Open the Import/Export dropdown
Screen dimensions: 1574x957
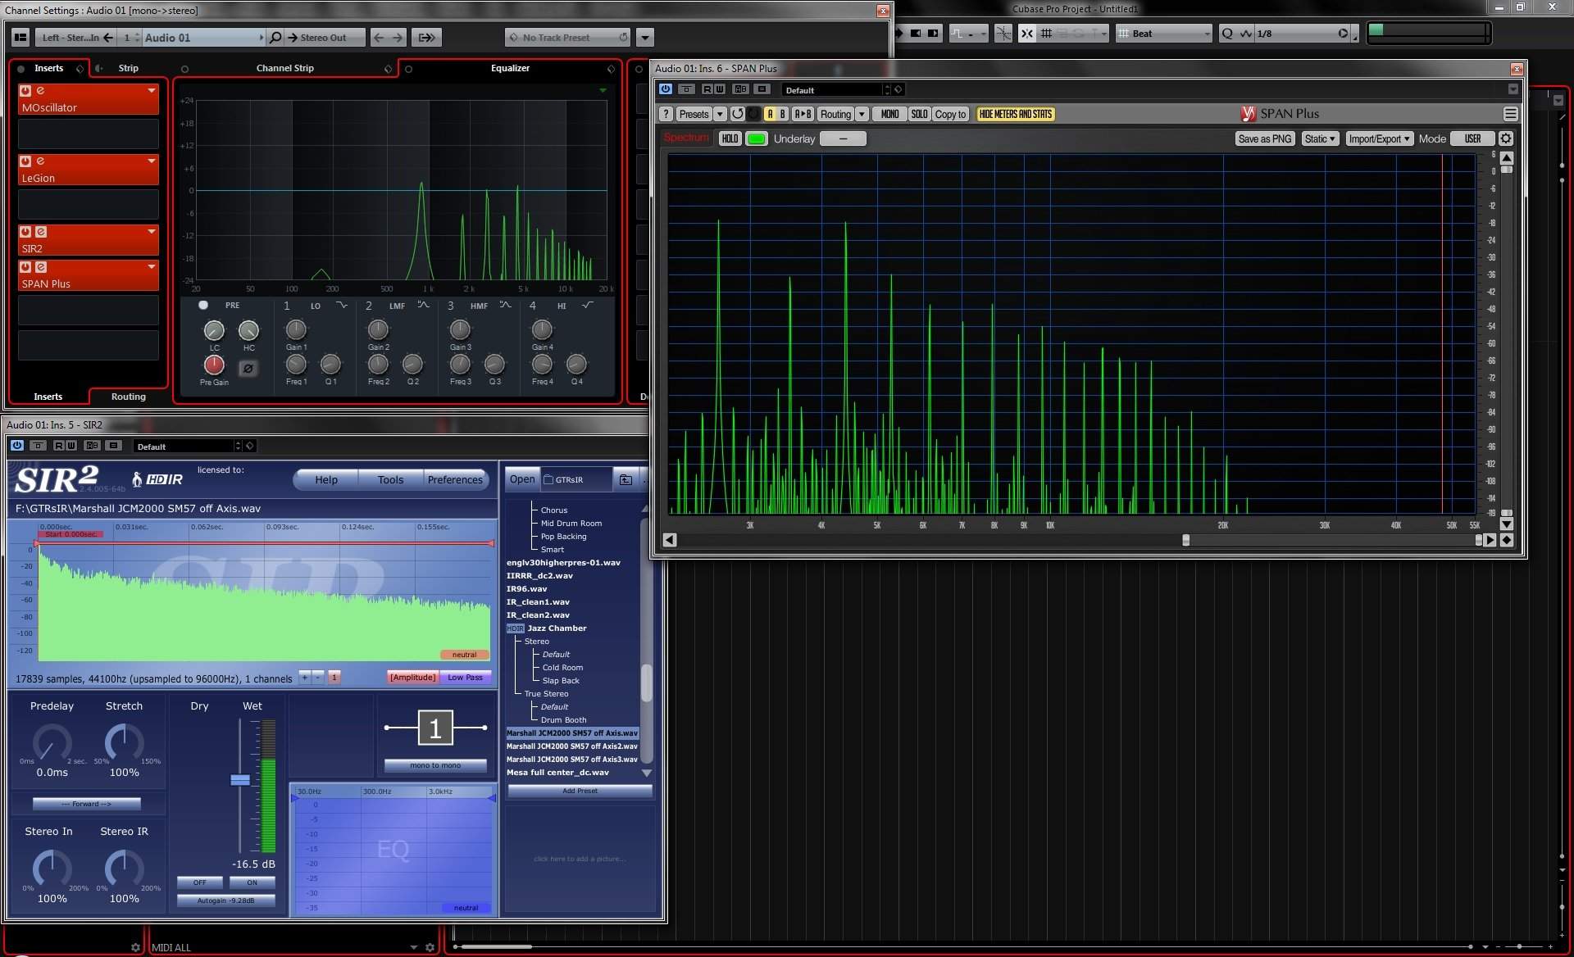click(x=1379, y=138)
